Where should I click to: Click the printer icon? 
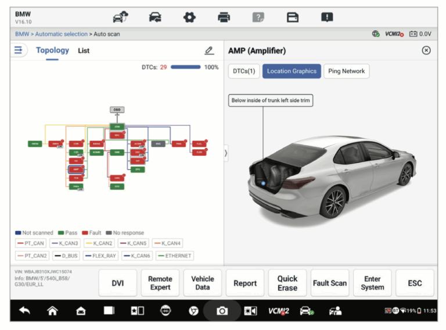pyautogui.click(x=224, y=17)
